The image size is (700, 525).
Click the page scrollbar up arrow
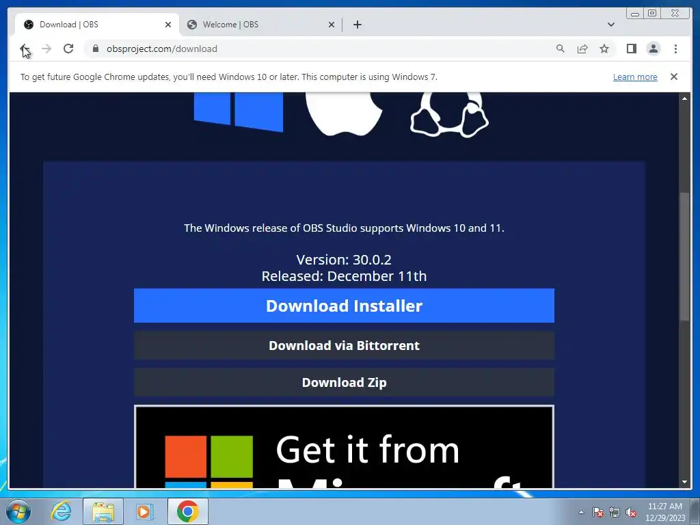[684, 98]
